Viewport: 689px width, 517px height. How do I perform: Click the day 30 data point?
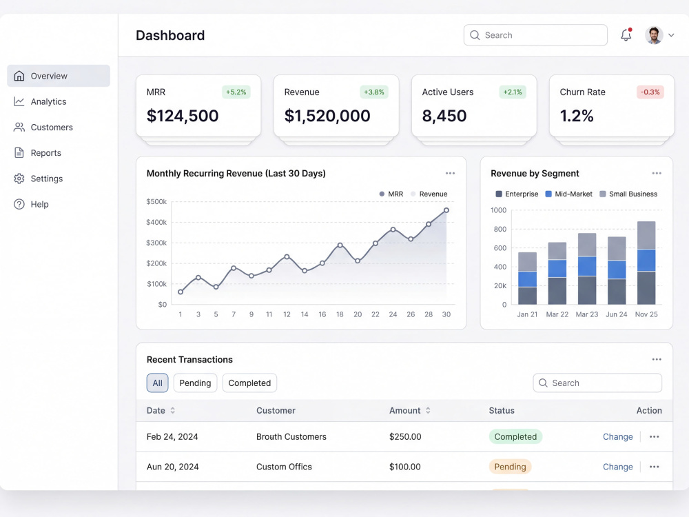(x=446, y=210)
